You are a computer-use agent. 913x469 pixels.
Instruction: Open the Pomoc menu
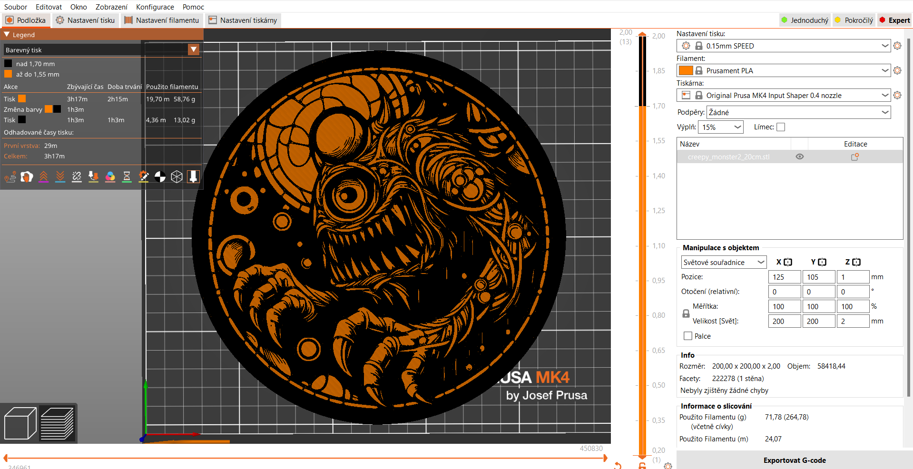[193, 7]
